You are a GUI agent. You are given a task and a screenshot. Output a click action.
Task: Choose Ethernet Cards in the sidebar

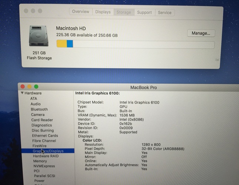click(x=45, y=135)
